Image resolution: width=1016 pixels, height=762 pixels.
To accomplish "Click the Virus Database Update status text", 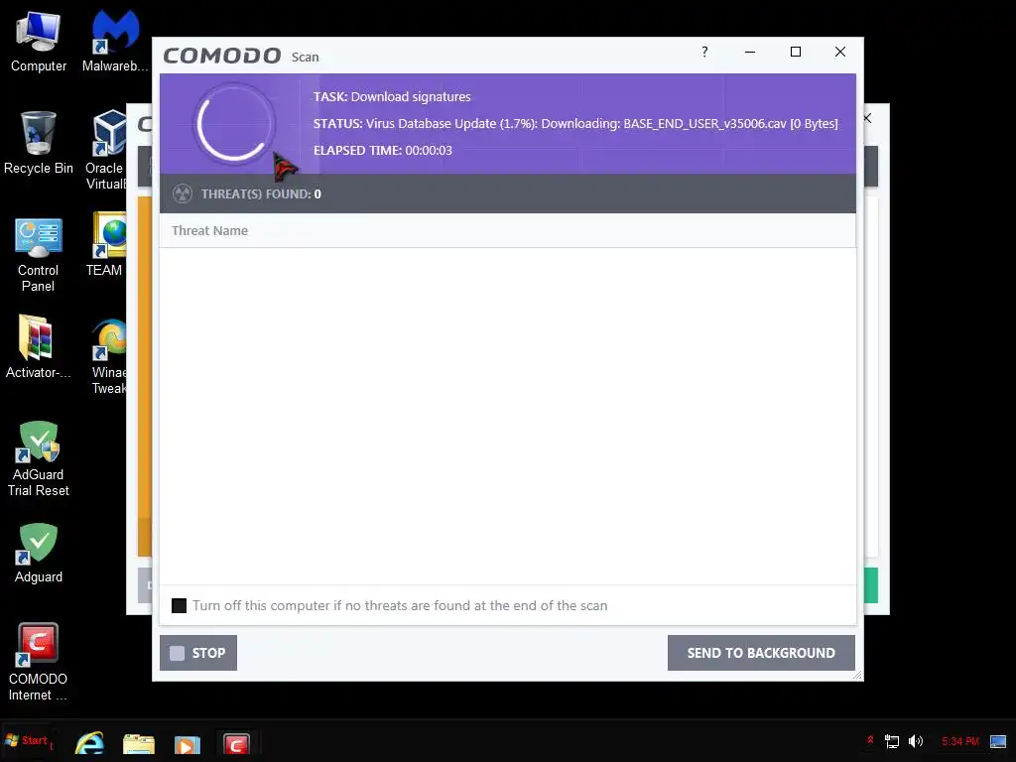I will coord(575,124).
